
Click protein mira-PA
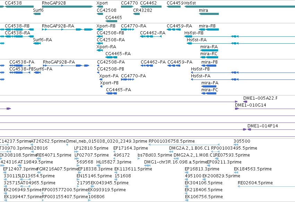click(x=209, y=86)
